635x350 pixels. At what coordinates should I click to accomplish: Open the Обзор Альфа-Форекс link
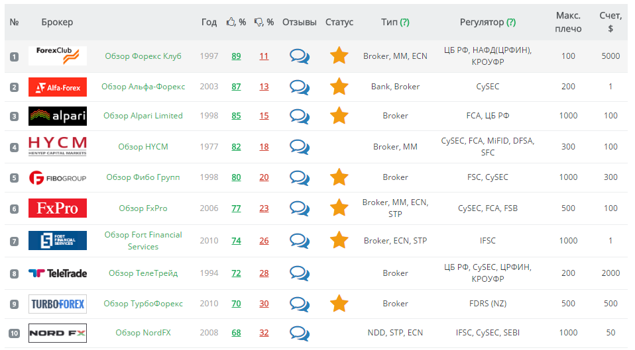143,87
